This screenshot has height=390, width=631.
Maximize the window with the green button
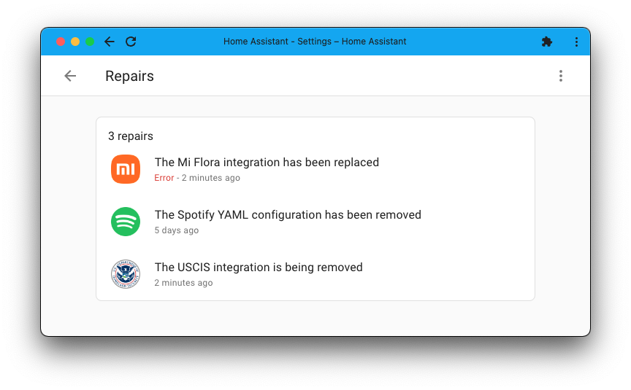[x=90, y=42]
